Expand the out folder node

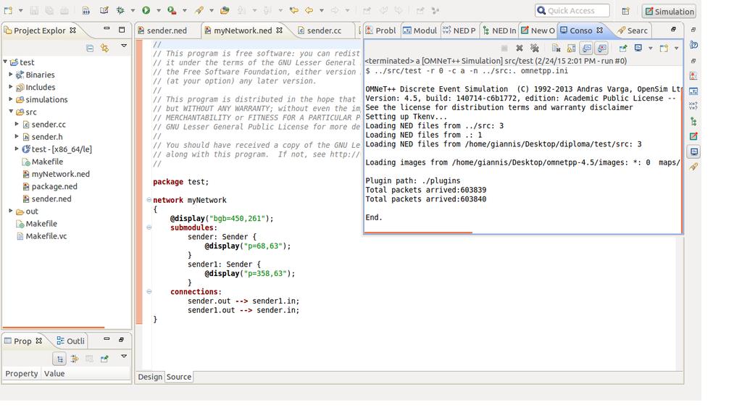point(10,211)
